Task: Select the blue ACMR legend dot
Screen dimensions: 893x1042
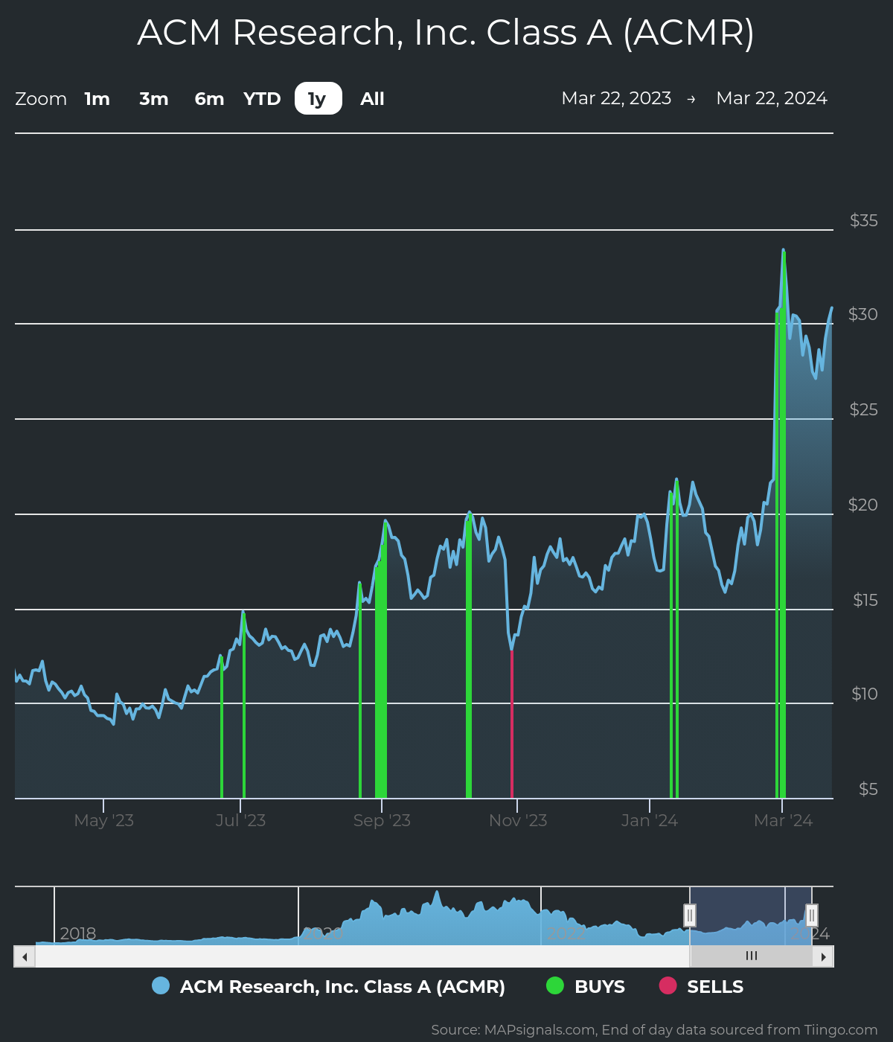Action: tap(161, 986)
